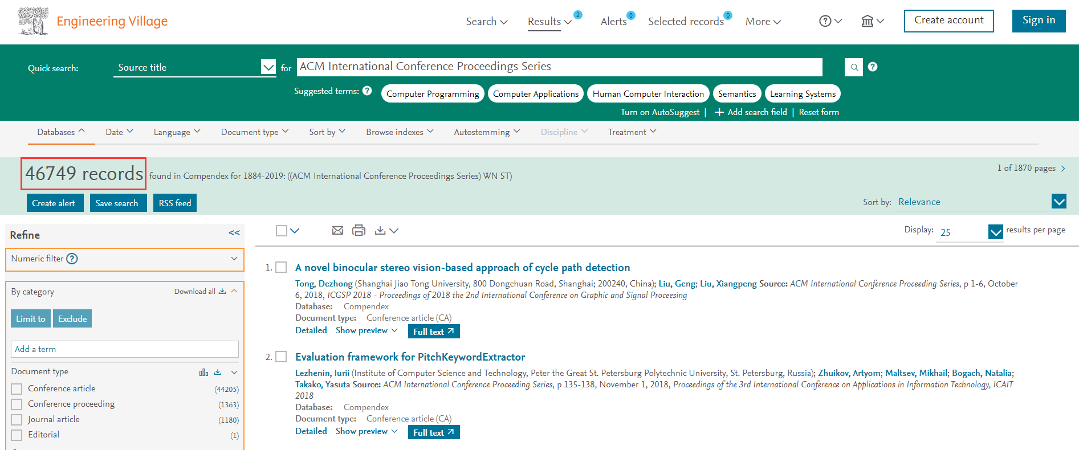Check the Editorial filter
This screenshot has width=1079, height=450.
pyautogui.click(x=17, y=435)
